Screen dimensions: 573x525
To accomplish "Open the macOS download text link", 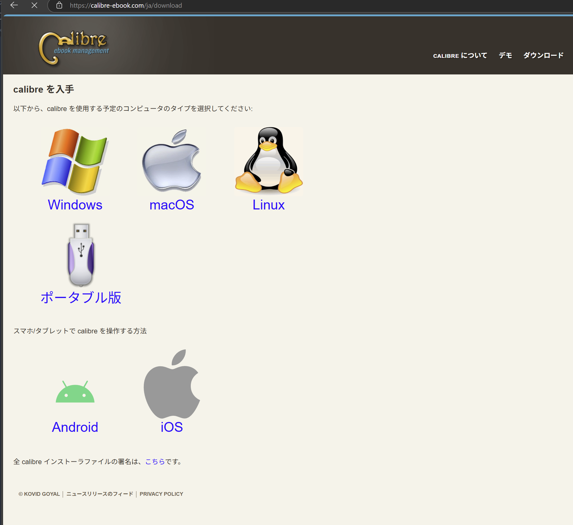I will (x=171, y=205).
